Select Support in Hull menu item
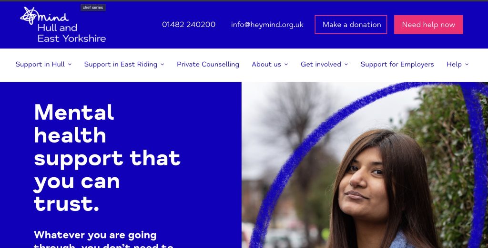The width and height of the screenshot is (488, 248). (40, 64)
